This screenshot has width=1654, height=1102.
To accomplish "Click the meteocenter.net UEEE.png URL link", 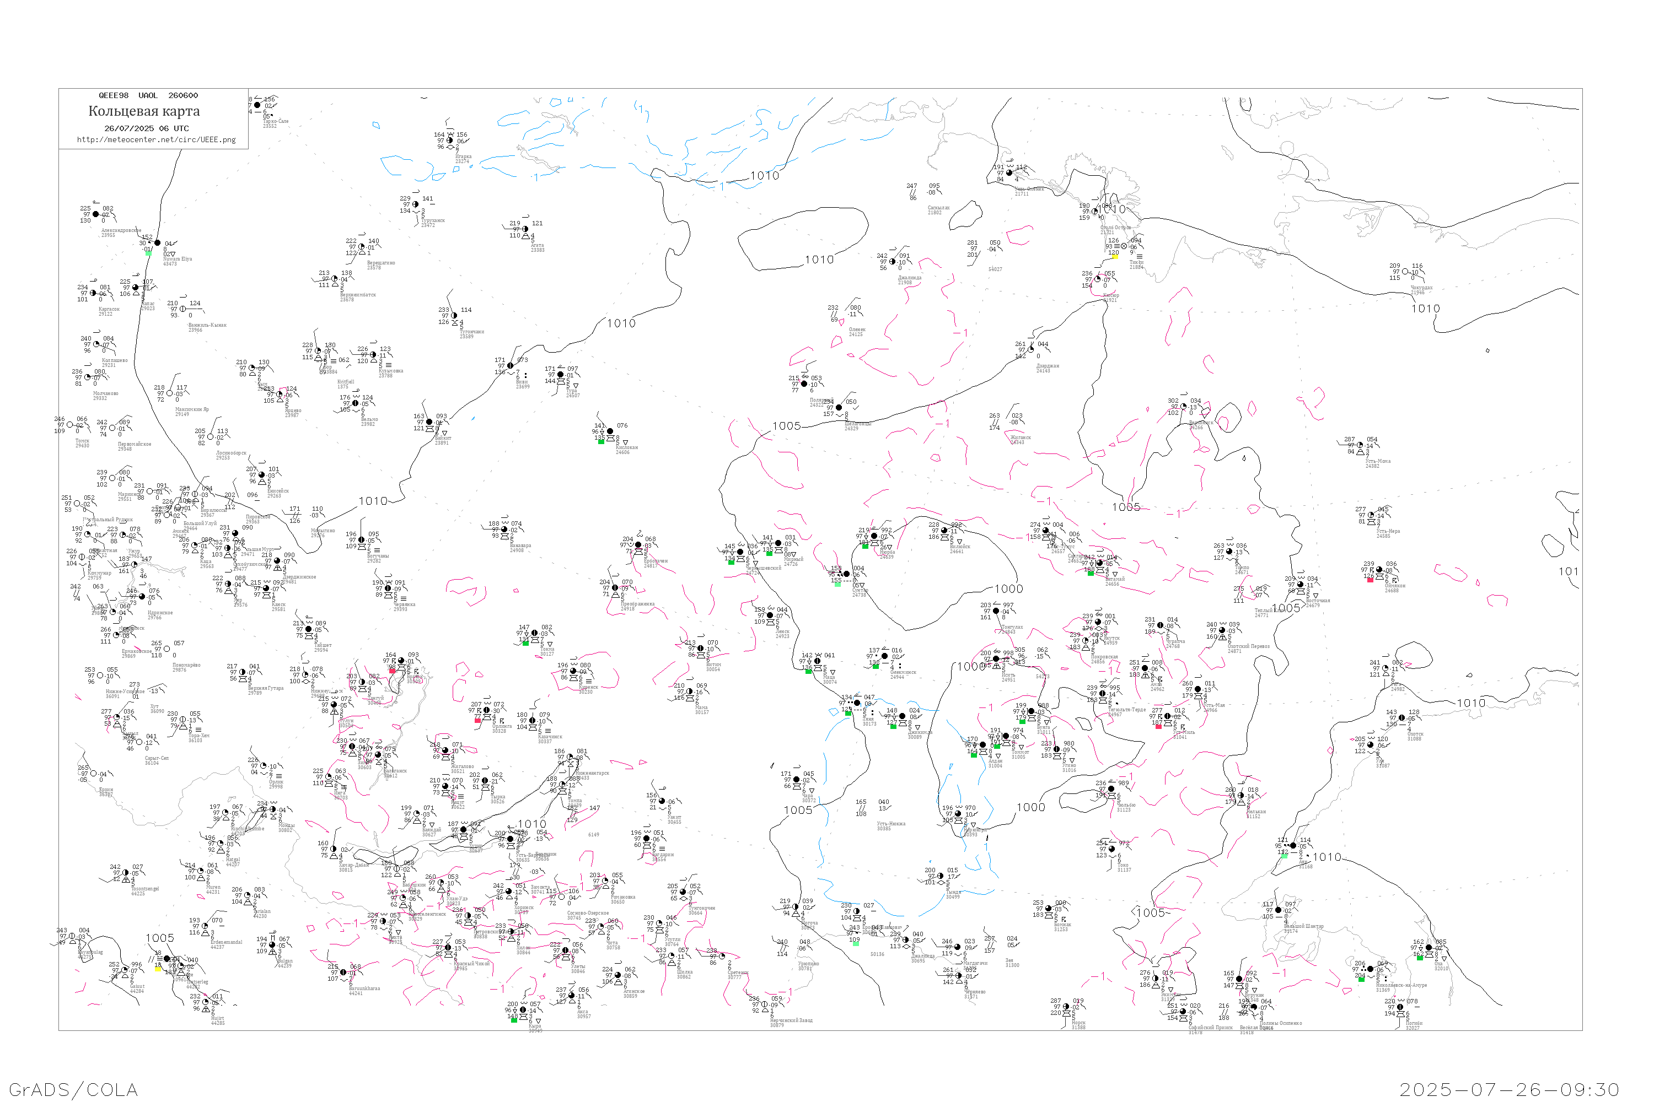I will (x=156, y=140).
